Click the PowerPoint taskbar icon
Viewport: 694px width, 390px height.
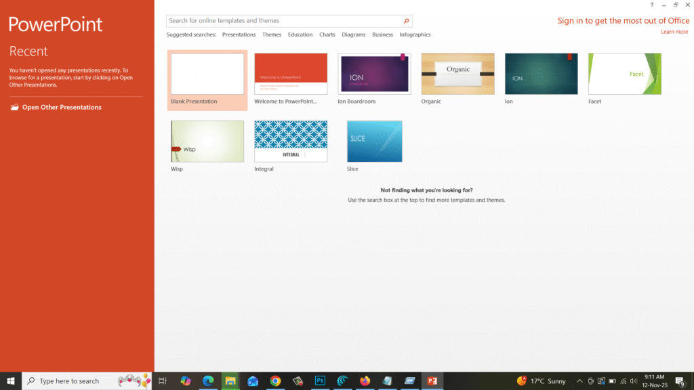pos(432,381)
